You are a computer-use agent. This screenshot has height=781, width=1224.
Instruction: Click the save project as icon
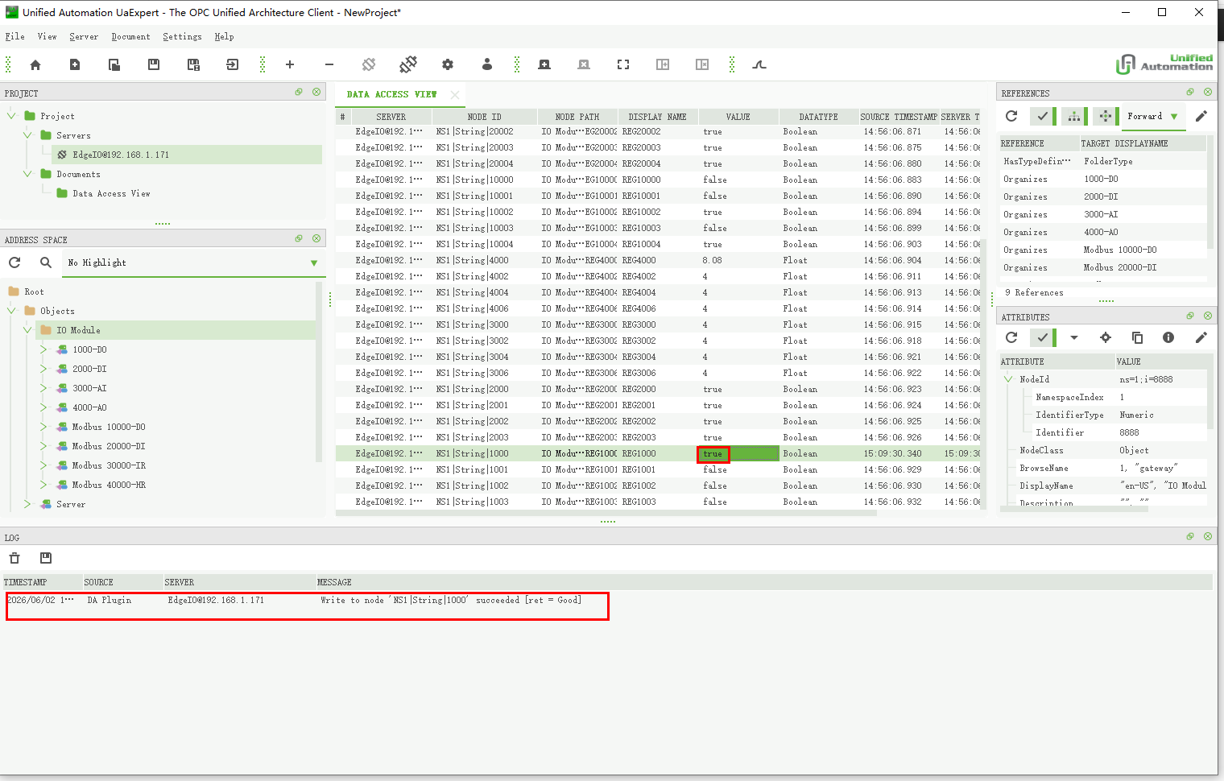tap(193, 64)
